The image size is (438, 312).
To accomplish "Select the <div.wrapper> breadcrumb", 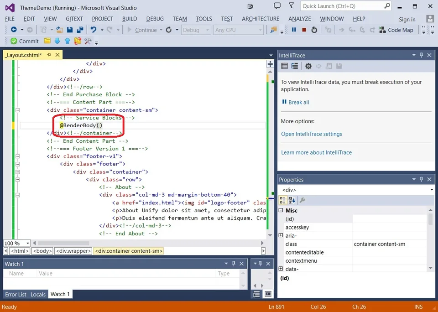I will click(x=73, y=251).
